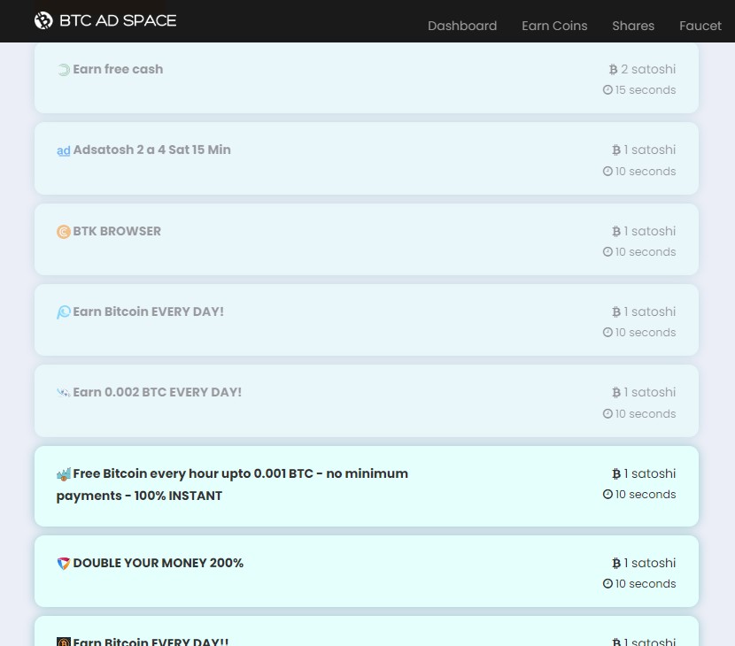Click the 1 satoshi reward for Free Bitcoin every hour
This screenshot has height=646, width=735.
(x=650, y=474)
